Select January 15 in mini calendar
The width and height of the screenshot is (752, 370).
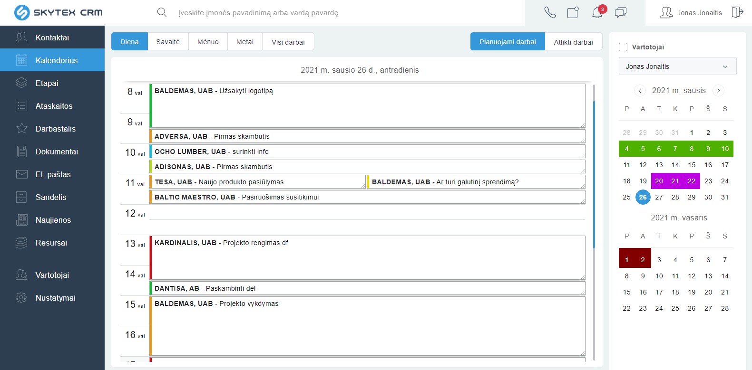pos(692,165)
